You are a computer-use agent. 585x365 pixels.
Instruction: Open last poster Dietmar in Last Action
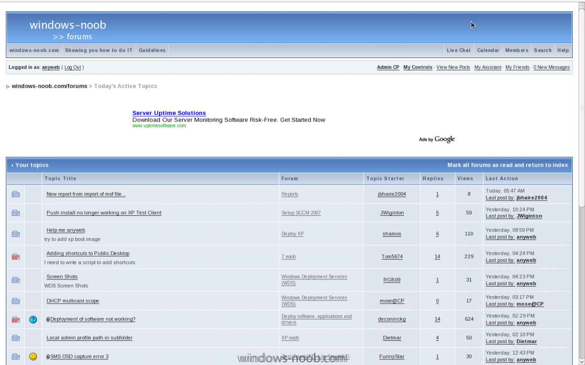[x=526, y=342]
